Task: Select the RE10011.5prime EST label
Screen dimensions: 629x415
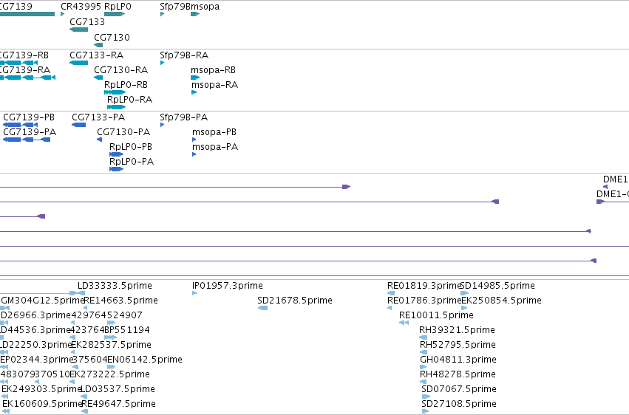Action: (x=436, y=315)
